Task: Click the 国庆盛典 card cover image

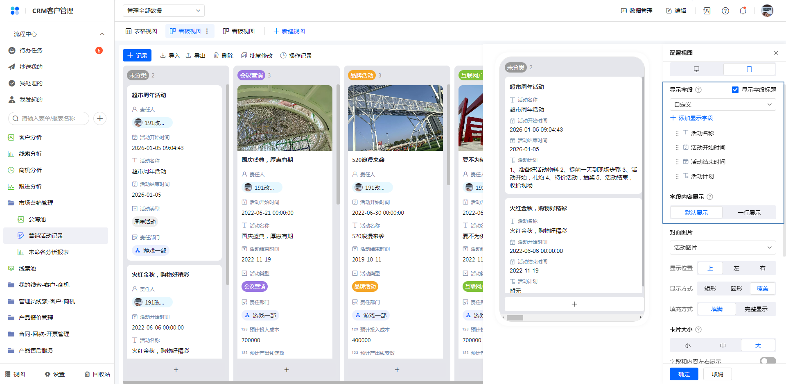Action: [285, 118]
